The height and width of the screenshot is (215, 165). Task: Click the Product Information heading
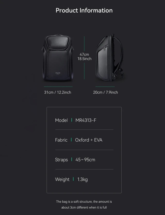84,11
